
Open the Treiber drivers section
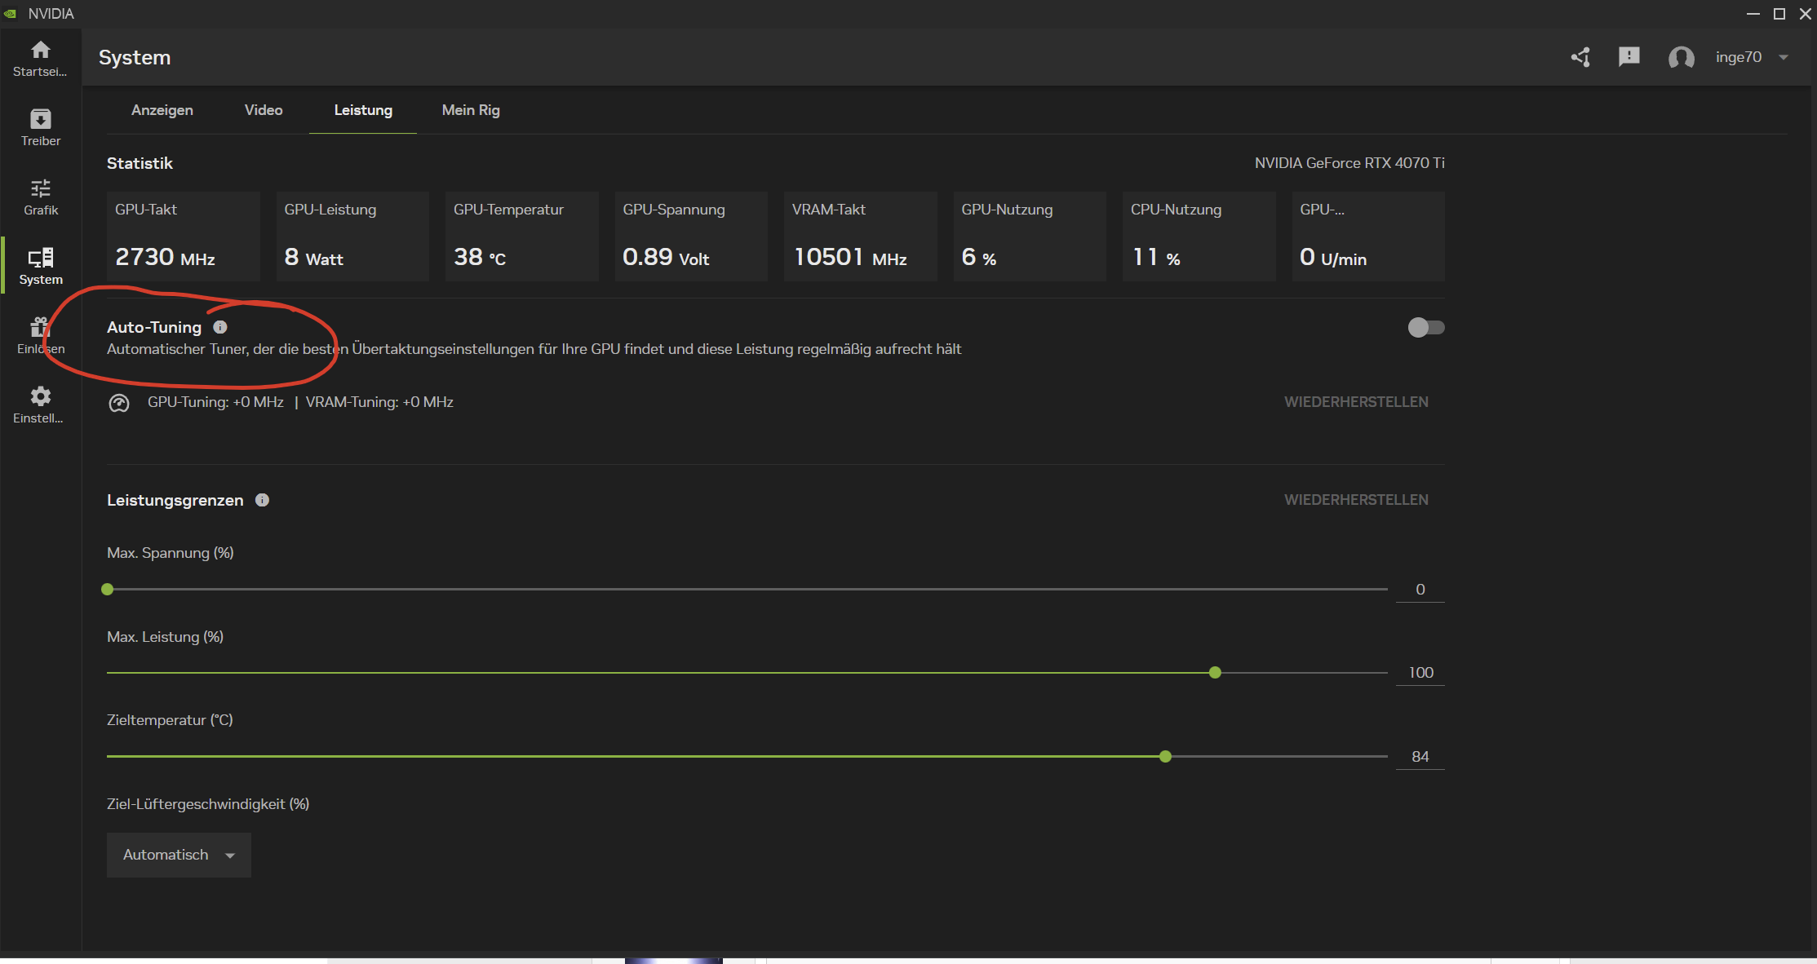coord(40,120)
